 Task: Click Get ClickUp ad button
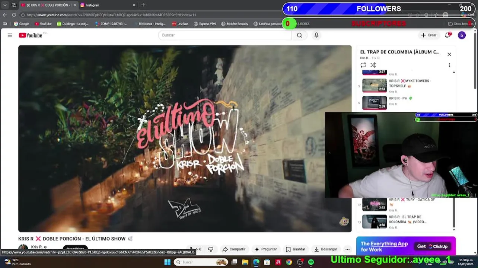433,246
